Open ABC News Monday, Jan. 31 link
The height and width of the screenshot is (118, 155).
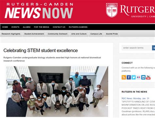tap(135, 98)
